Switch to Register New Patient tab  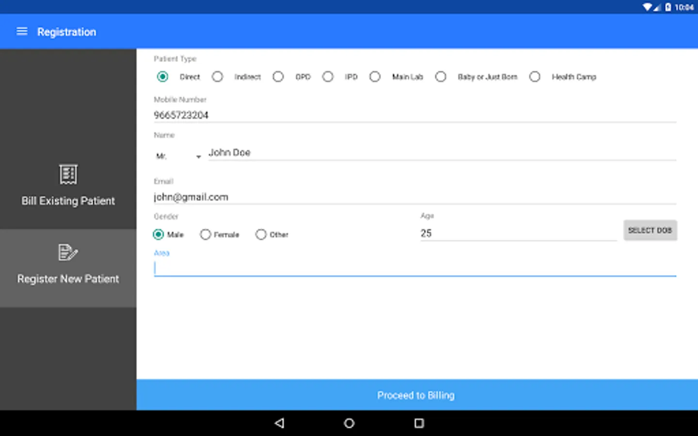(x=68, y=268)
